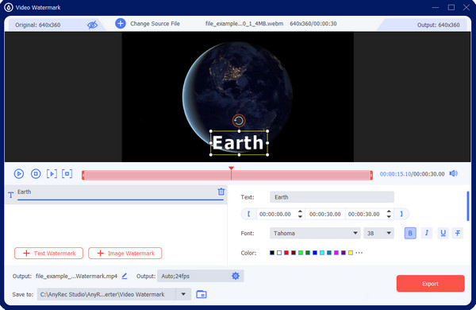
Task: Minimize the Video Watermark window
Action: coord(436,7)
